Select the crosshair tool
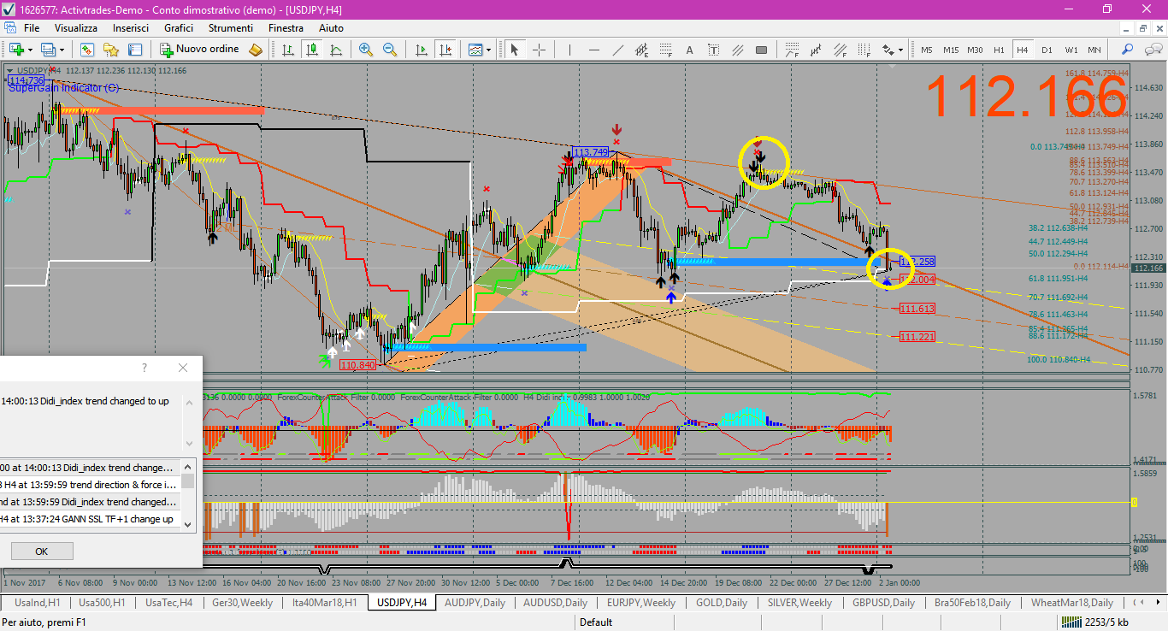 coord(539,50)
